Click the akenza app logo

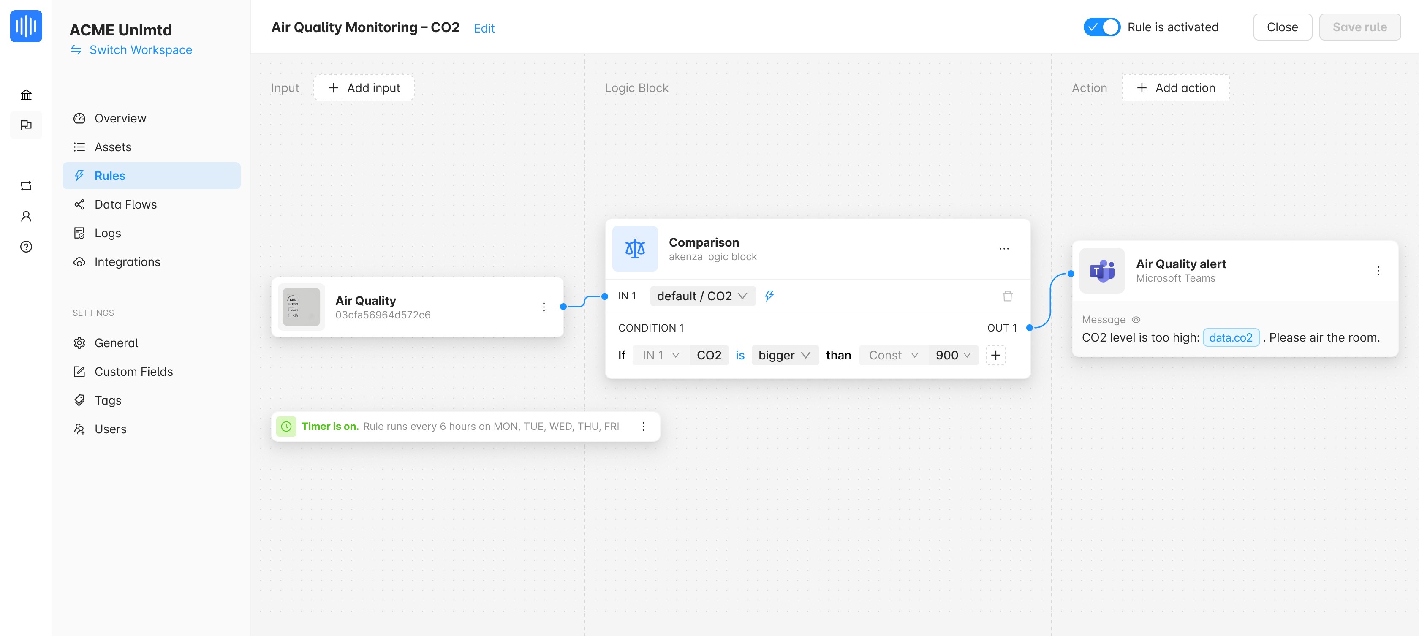click(26, 26)
